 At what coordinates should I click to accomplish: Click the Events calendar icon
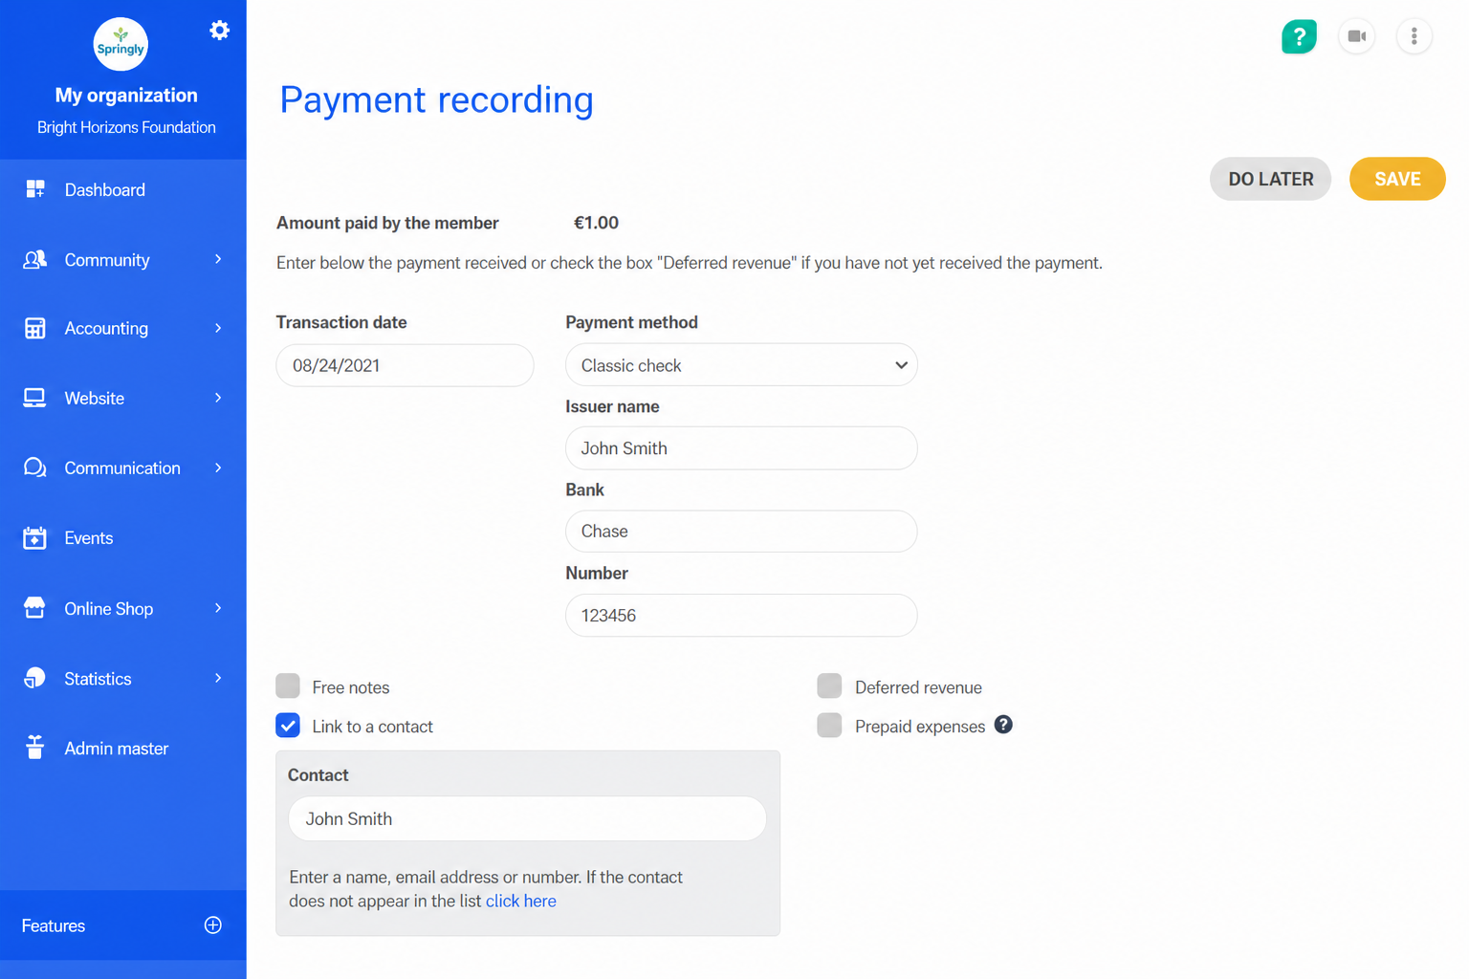pos(34,538)
